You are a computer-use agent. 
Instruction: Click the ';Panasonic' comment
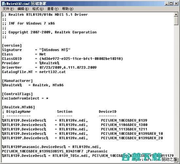tap(97, 151)
